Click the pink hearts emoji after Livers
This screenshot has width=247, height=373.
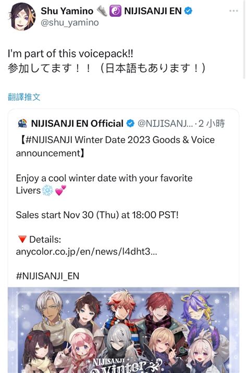tap(60, 191)
